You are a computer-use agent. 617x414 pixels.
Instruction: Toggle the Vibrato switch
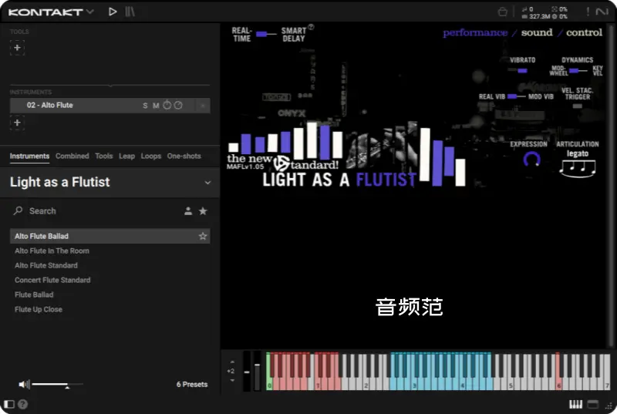(518, 71)
